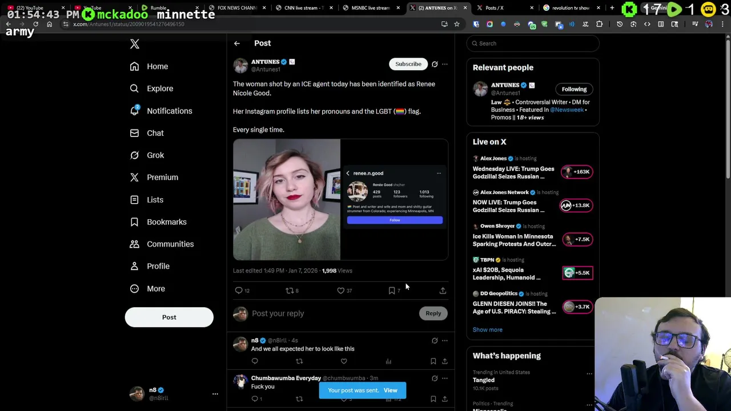Share Chumbawumba Everyday's reply
The image size is (731, 411).
(444, 398)
